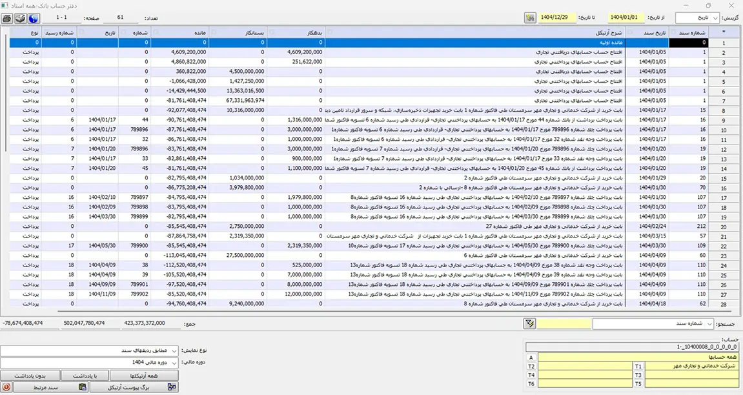
Task: Click the red exit icon at bottom left
Action: point(6,387)
